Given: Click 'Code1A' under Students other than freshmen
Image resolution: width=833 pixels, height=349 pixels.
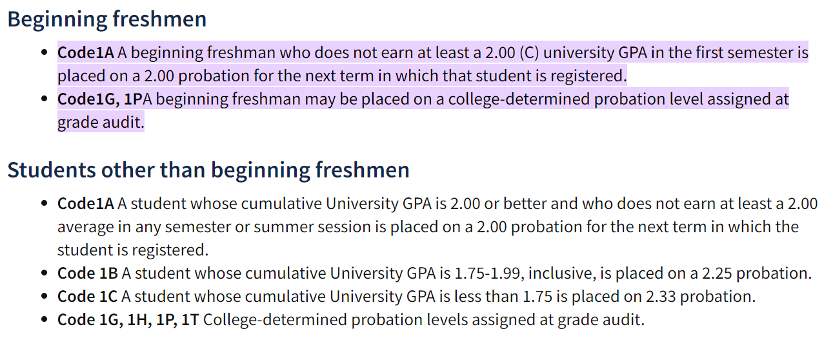Looking at the screenshot, I should [x=86, y=204].
